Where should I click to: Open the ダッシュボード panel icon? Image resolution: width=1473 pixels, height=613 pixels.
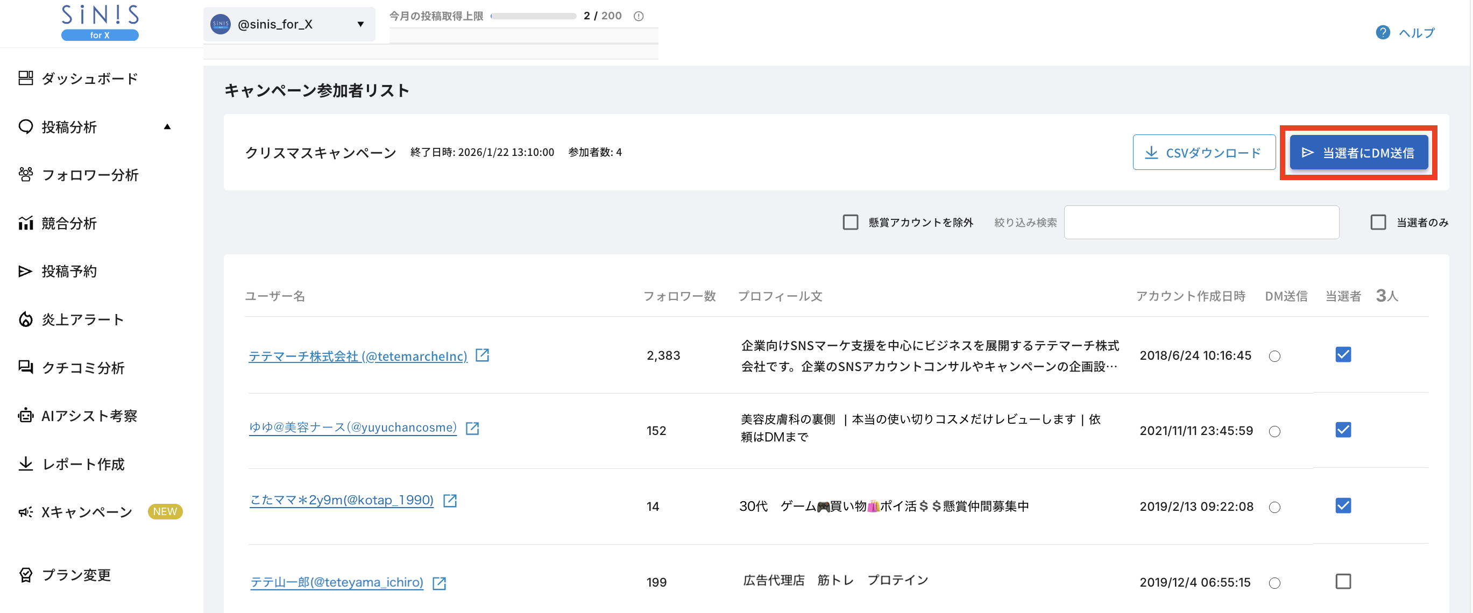pyautogui.click(x=26, y=79)
